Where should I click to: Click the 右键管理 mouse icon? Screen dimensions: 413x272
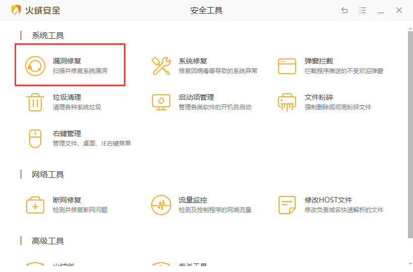pos(35,139)
